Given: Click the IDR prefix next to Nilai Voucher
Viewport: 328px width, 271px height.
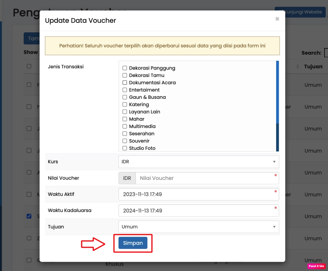Looking at the screenshot, I should point(127,178).
